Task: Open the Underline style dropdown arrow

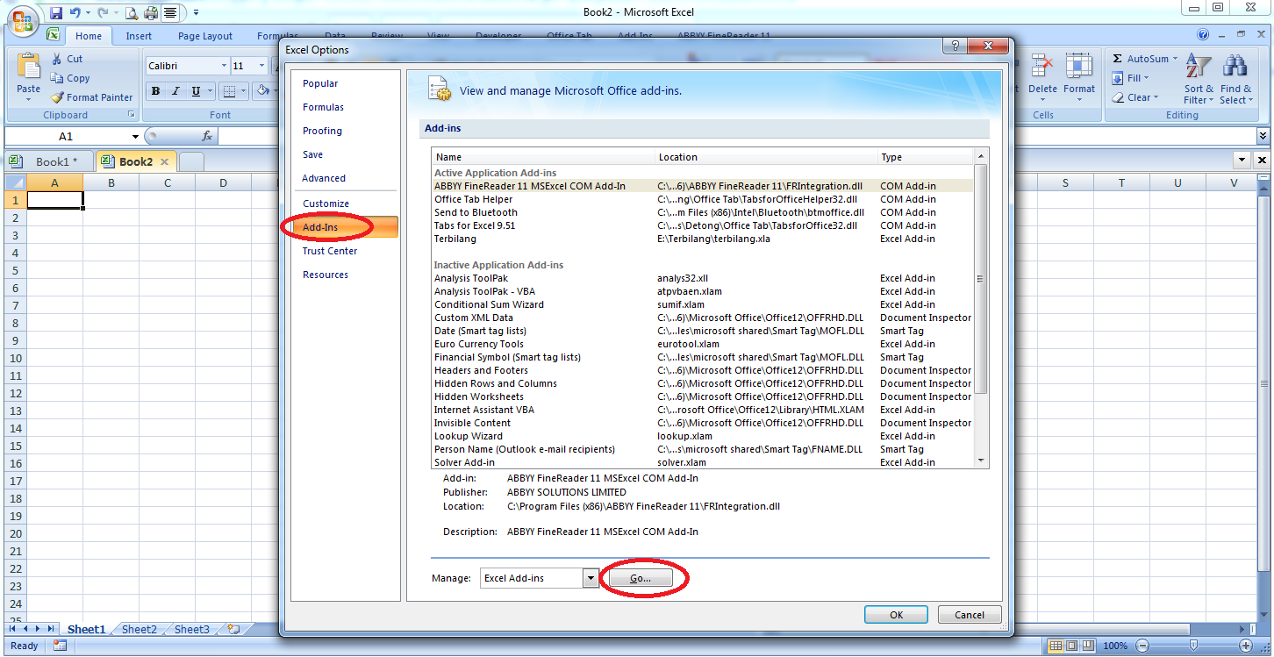Action: 209,91
